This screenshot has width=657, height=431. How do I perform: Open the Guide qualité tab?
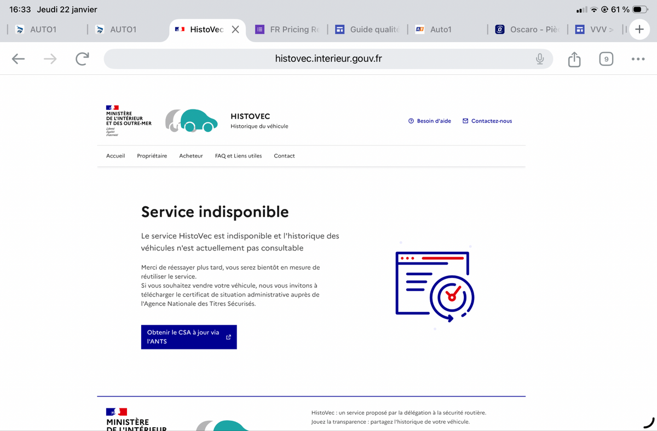(368, 30)
